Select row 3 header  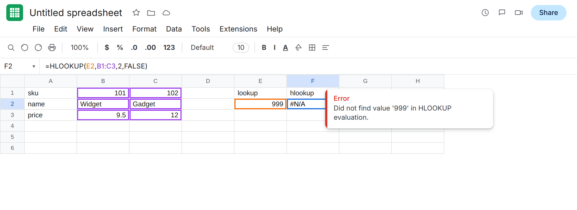(12, 115)
